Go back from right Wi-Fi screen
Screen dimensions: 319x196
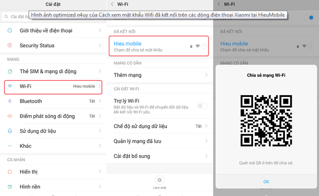click(218, 4)
